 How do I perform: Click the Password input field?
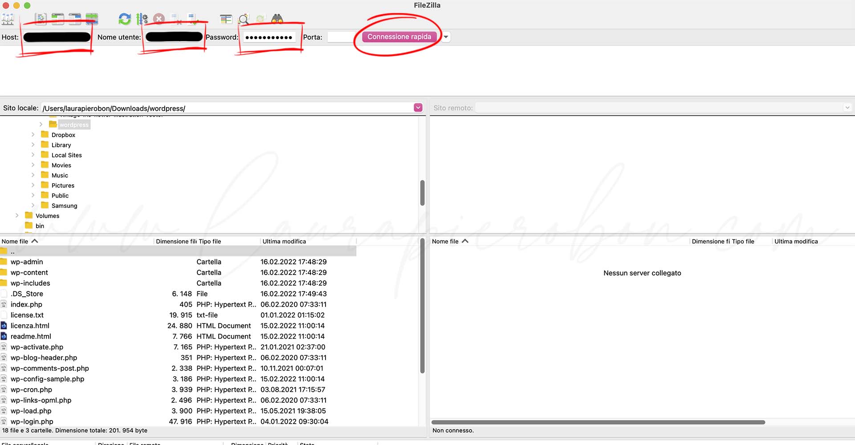[x=269, y=37]
